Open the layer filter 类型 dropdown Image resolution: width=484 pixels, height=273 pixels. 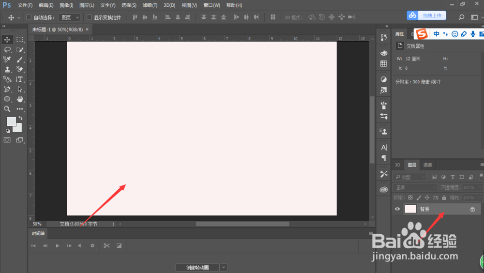[409, 177]
